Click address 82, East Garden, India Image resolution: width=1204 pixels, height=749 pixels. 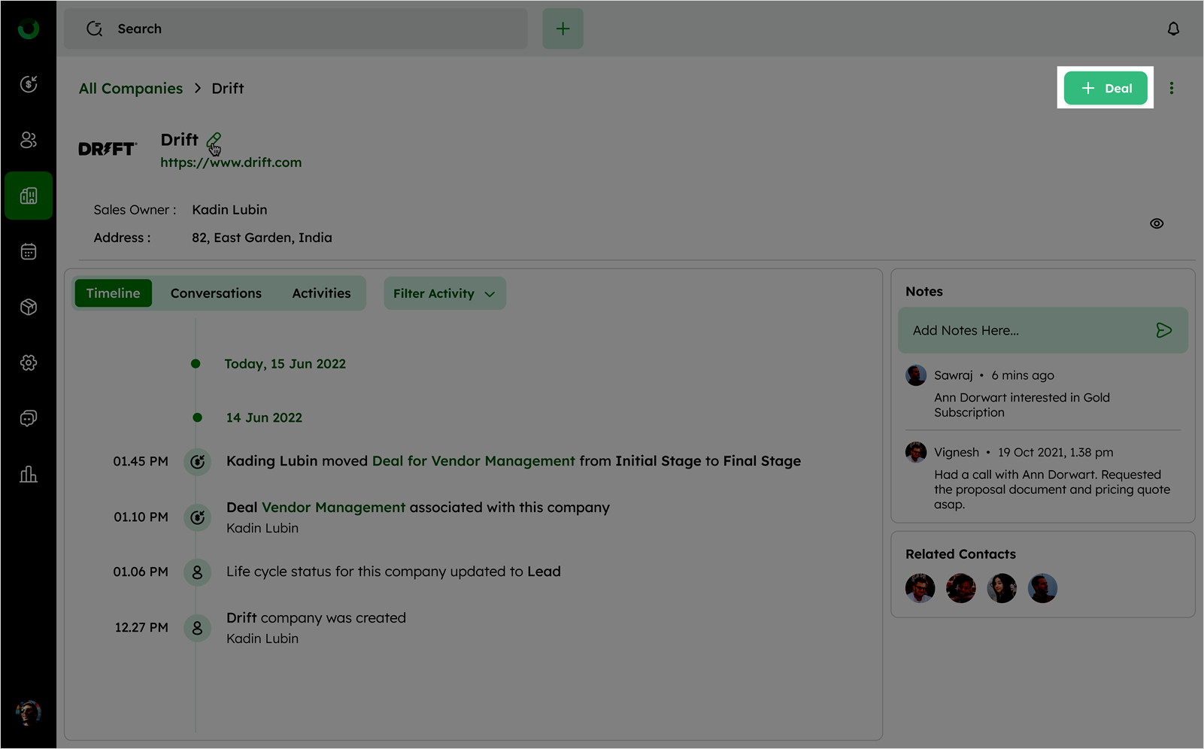point(262,238)
